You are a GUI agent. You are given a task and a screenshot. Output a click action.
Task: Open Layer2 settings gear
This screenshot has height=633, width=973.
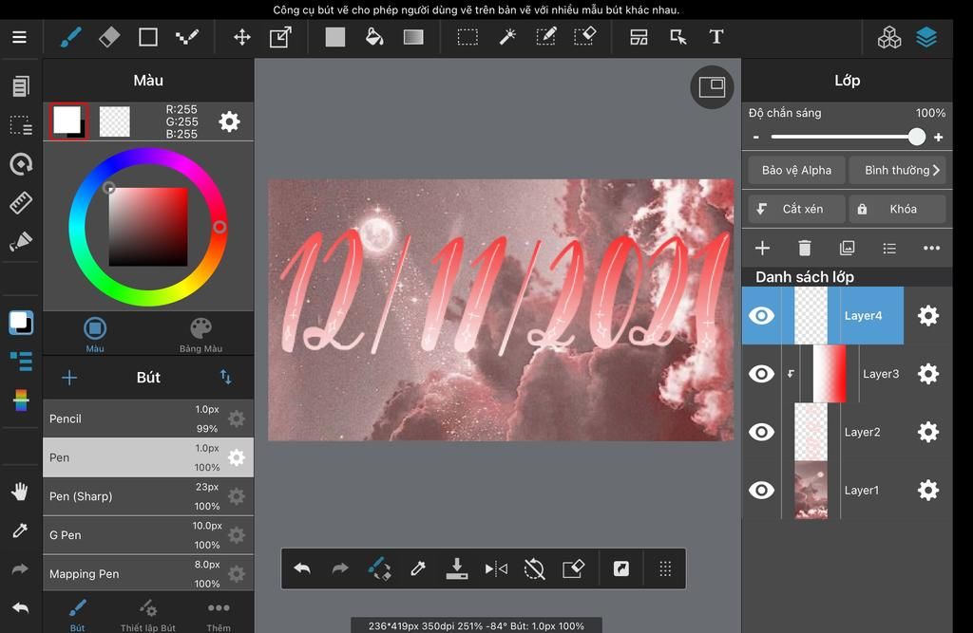(927, 432)
